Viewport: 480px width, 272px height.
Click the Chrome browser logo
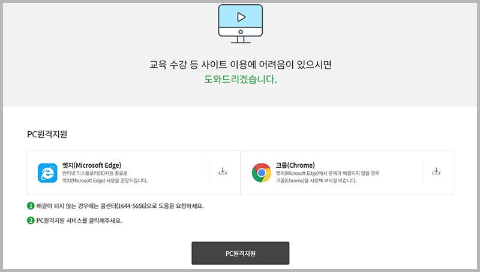tap(261, 173)
